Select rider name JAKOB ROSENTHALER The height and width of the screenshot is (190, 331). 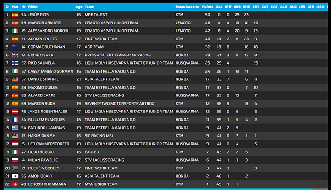[x=48, y=112]
